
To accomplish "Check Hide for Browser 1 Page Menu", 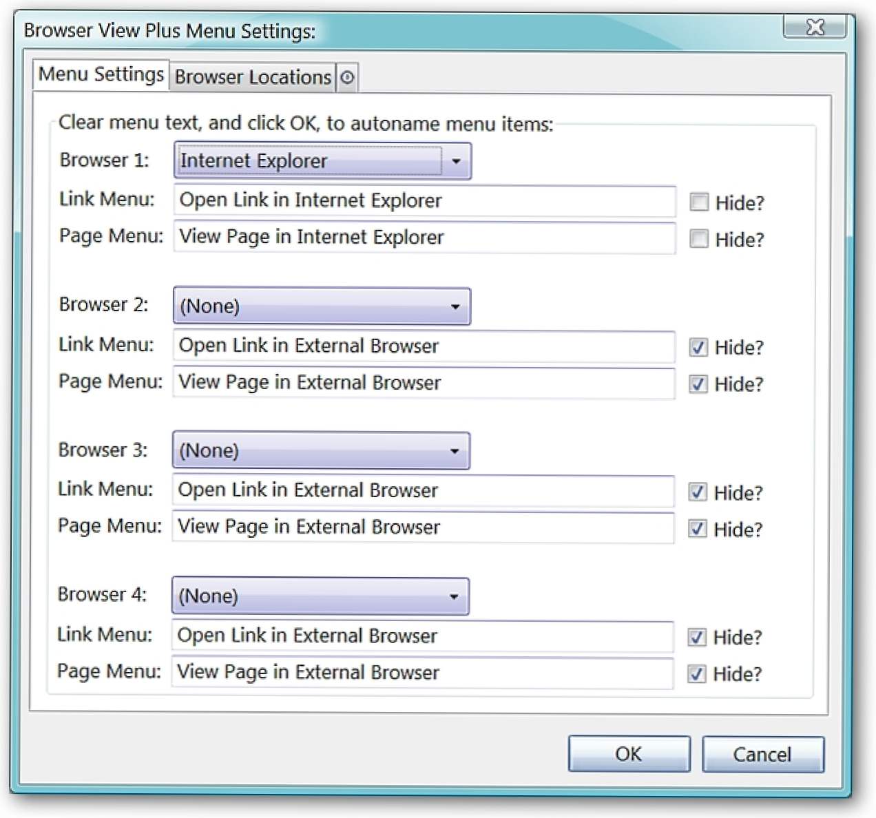I will tap(699, 238).
